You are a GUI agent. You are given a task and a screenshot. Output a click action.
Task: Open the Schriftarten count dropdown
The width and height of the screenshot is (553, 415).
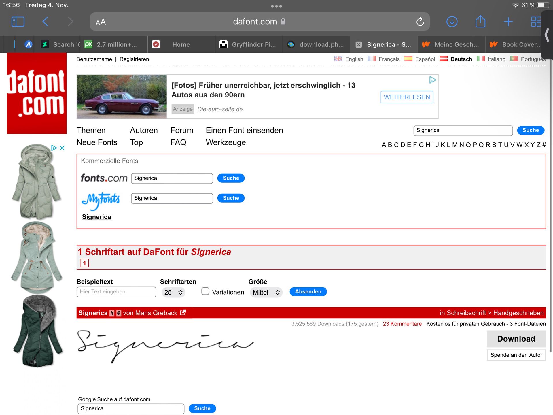[x=173, y=292]
